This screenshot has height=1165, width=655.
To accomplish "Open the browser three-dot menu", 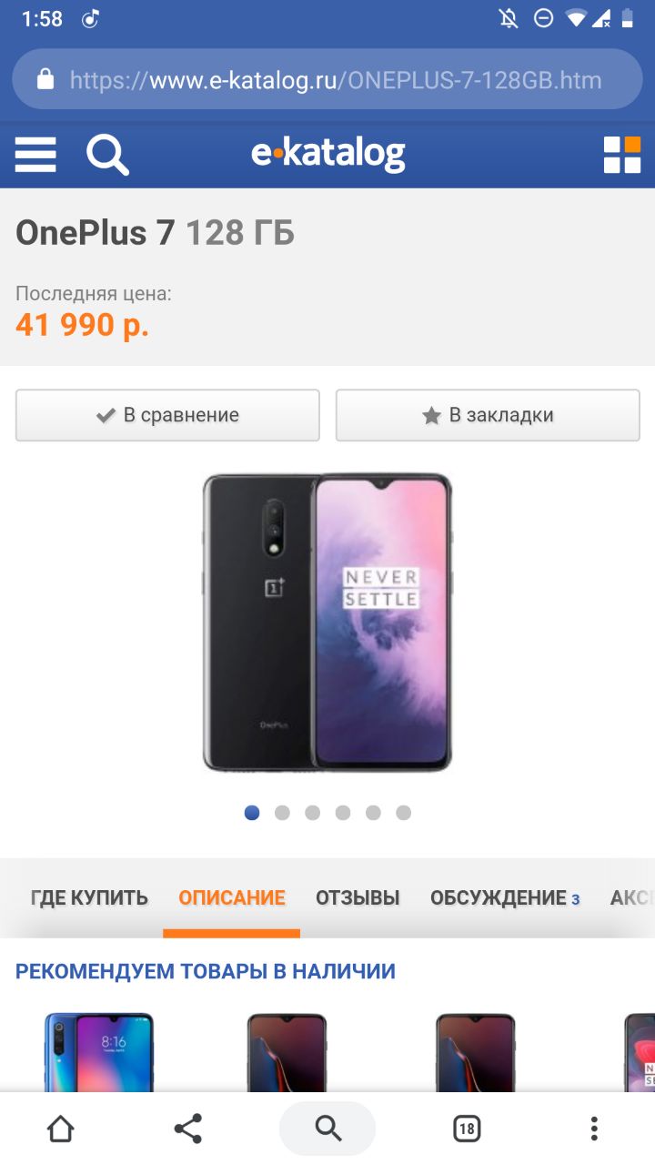I will 594,1129.
